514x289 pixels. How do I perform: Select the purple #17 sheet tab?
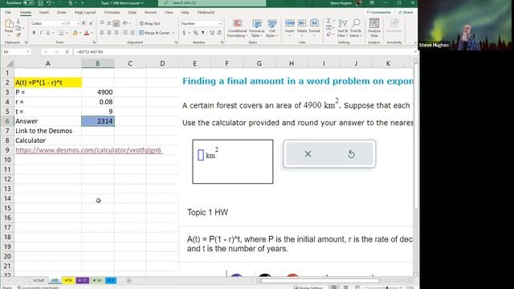82,280
